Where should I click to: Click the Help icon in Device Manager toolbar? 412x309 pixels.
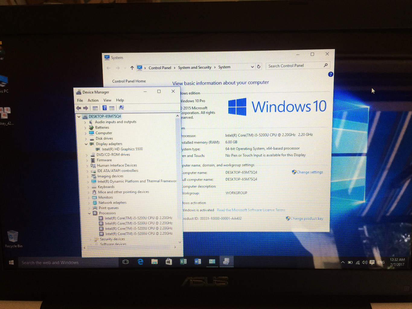tap(104, 108)
